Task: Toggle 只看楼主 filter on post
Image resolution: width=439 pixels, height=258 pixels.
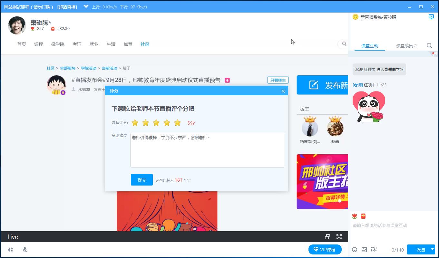Action: tap(278, 80)
